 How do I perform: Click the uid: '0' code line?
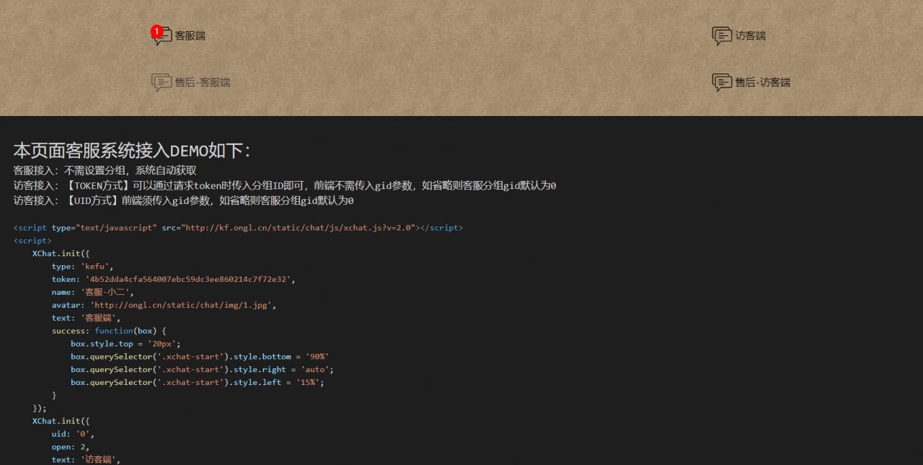click(x=73, y=435)
